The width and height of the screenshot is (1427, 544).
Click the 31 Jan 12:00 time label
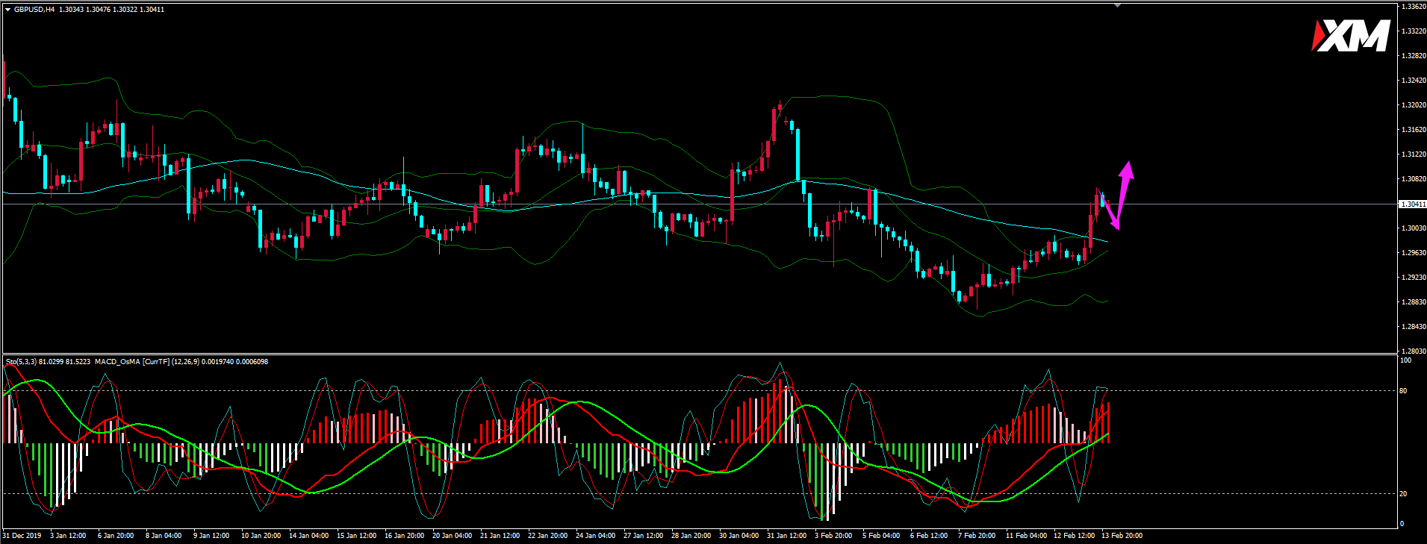(787, 536)
